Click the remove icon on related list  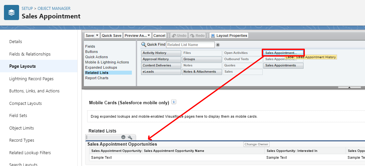pyautogui.click(x=123, y=137)
